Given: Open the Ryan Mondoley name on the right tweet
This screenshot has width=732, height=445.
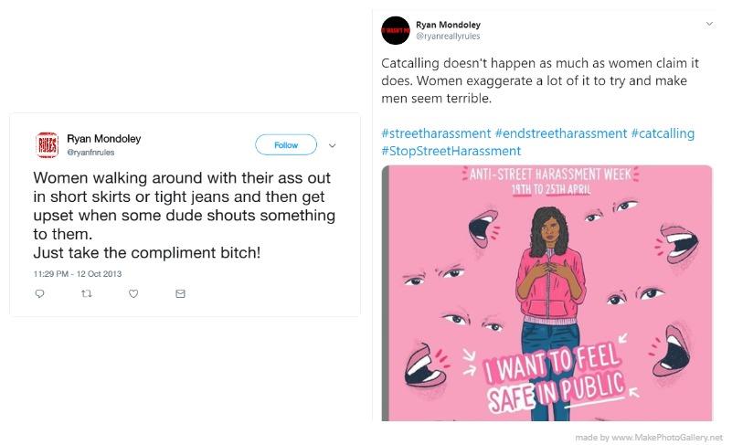Looking at the screenshot, I should 448,25.
